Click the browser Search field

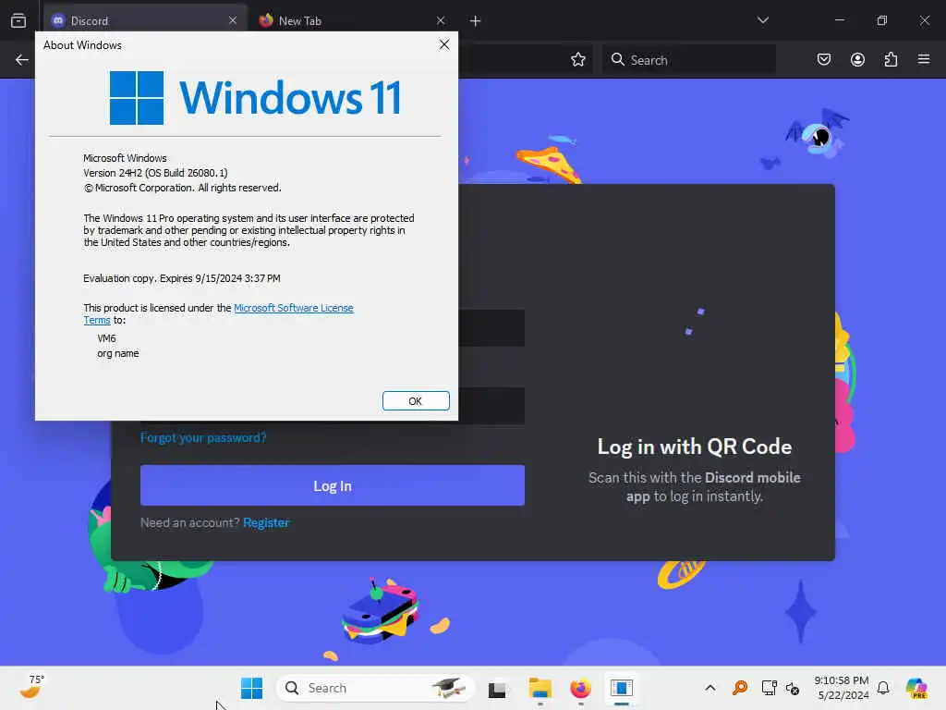coord(689,60)
